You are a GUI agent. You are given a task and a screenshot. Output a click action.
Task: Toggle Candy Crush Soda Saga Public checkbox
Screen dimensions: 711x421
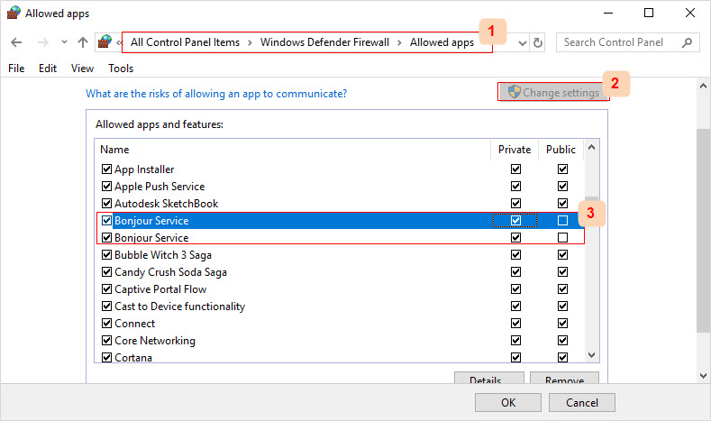coord(562,271)
